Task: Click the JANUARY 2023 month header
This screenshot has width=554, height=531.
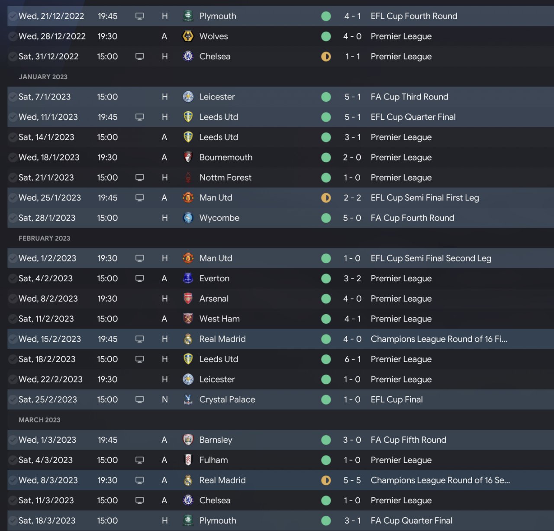Action: pyautogui.click(x=43, y=77)
